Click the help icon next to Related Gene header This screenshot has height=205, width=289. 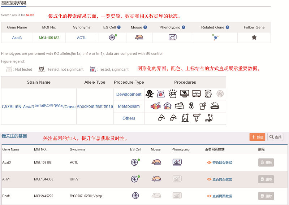click(x=228, y=27)
